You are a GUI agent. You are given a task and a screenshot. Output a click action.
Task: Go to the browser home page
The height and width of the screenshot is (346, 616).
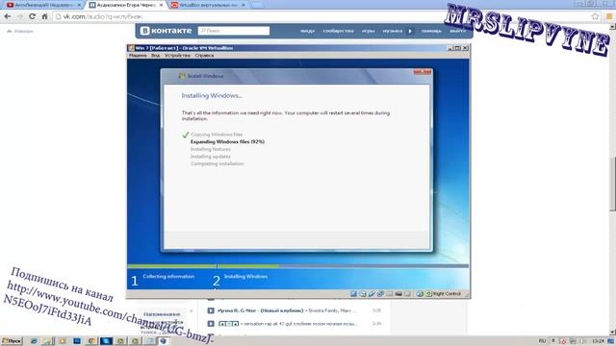[x=44, y=16]
